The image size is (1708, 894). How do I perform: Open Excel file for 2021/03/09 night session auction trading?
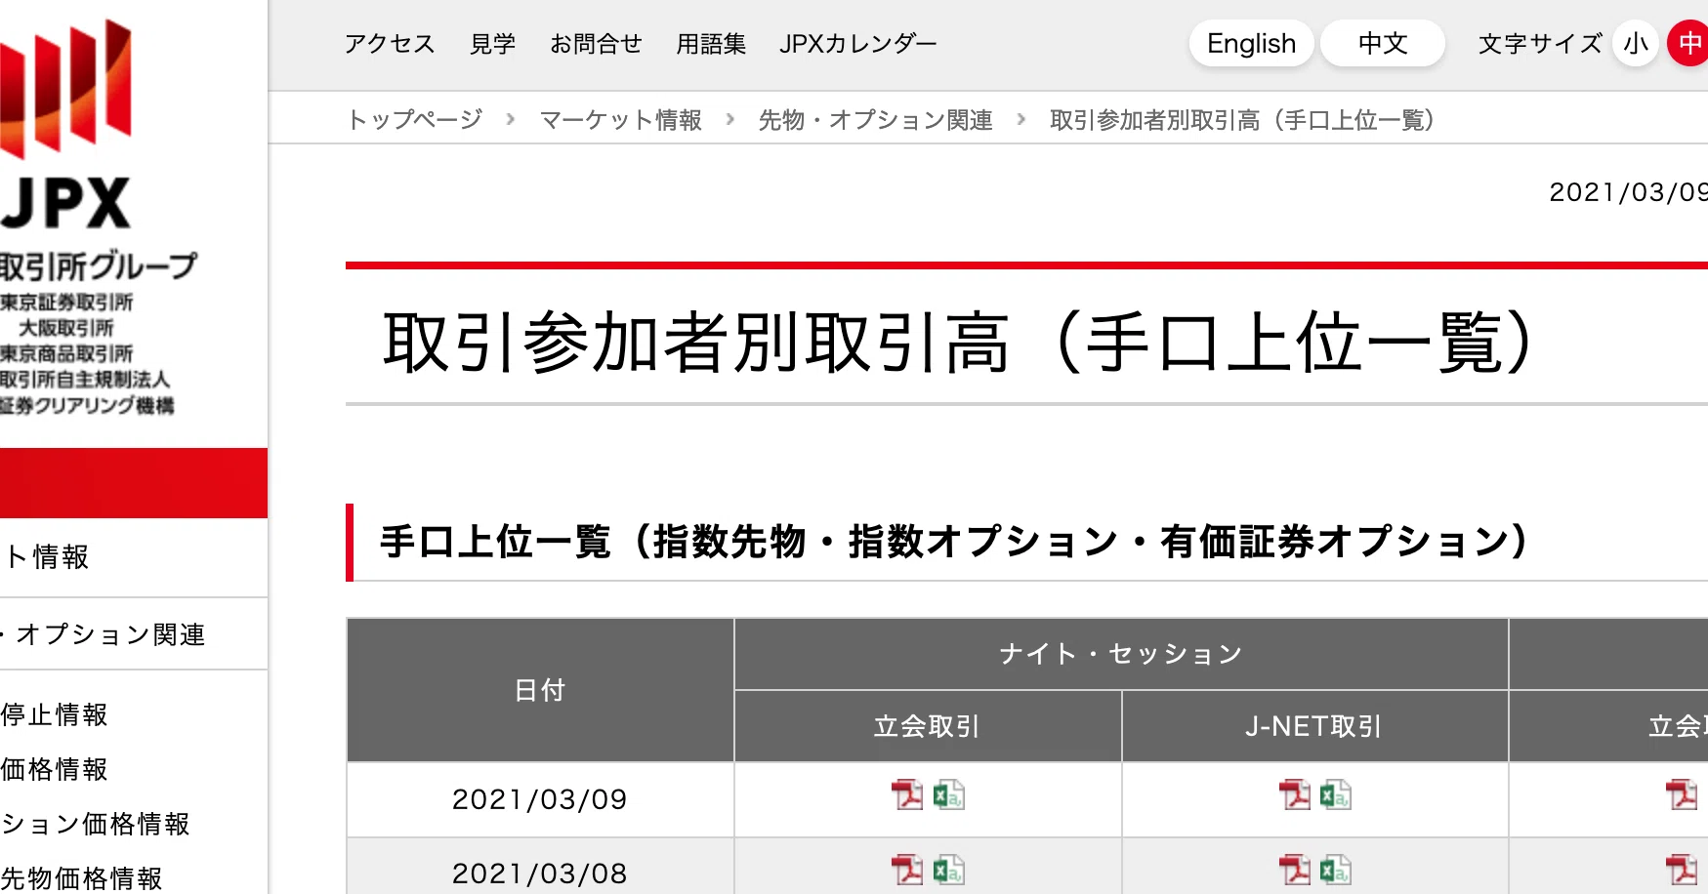[948, 794]
